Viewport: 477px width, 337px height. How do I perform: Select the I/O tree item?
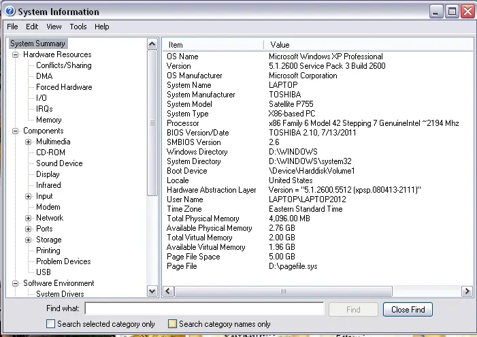[x=42, y=98]
